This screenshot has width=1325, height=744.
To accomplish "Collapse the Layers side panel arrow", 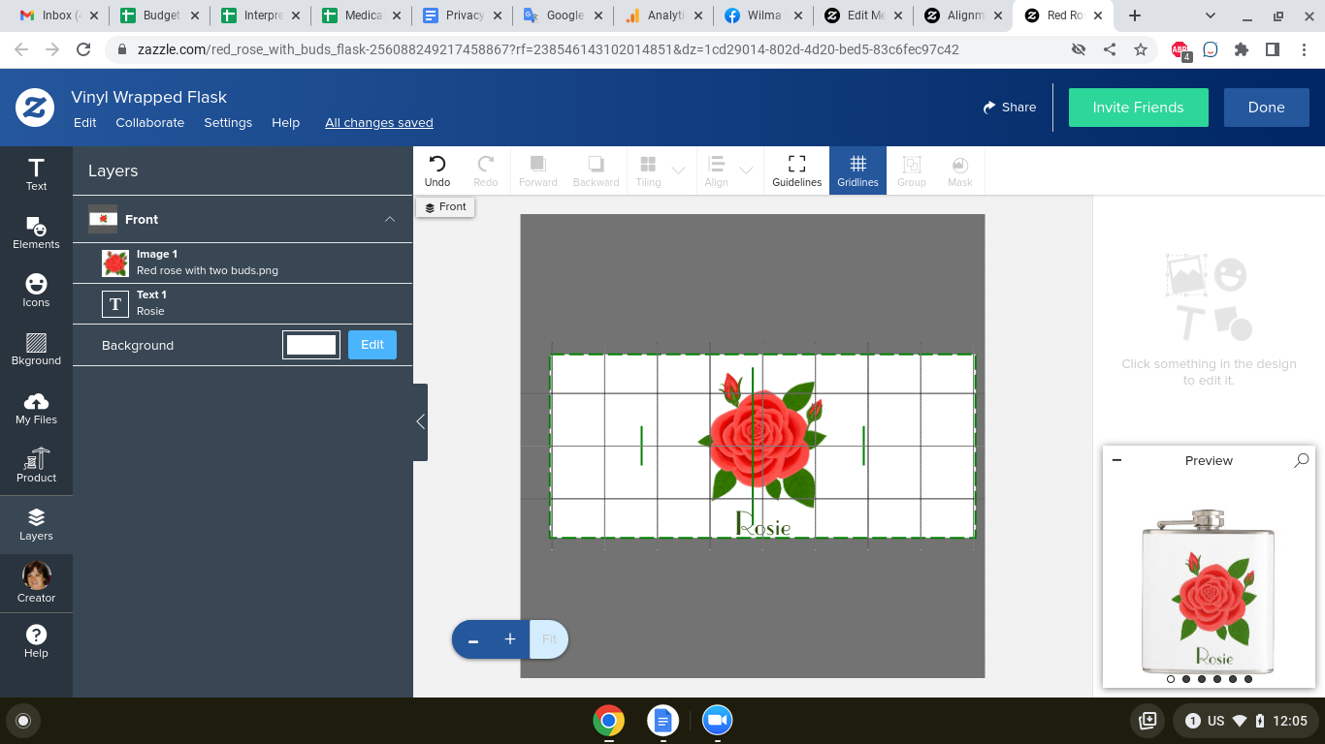I will pyautogui.click(x=420, y=421).
